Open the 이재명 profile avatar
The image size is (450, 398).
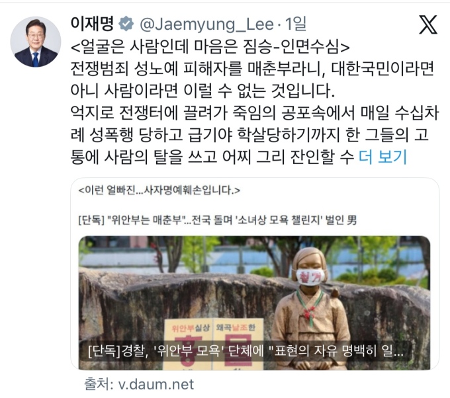point(36,42)
